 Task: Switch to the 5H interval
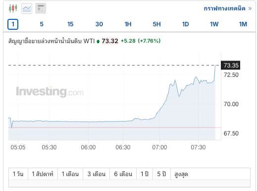click(156, 24)
